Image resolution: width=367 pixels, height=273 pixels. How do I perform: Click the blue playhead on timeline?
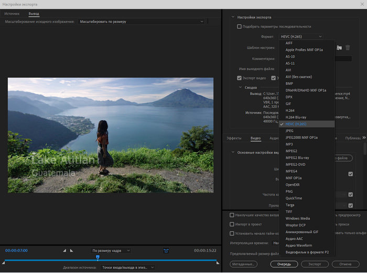[98, 257]
